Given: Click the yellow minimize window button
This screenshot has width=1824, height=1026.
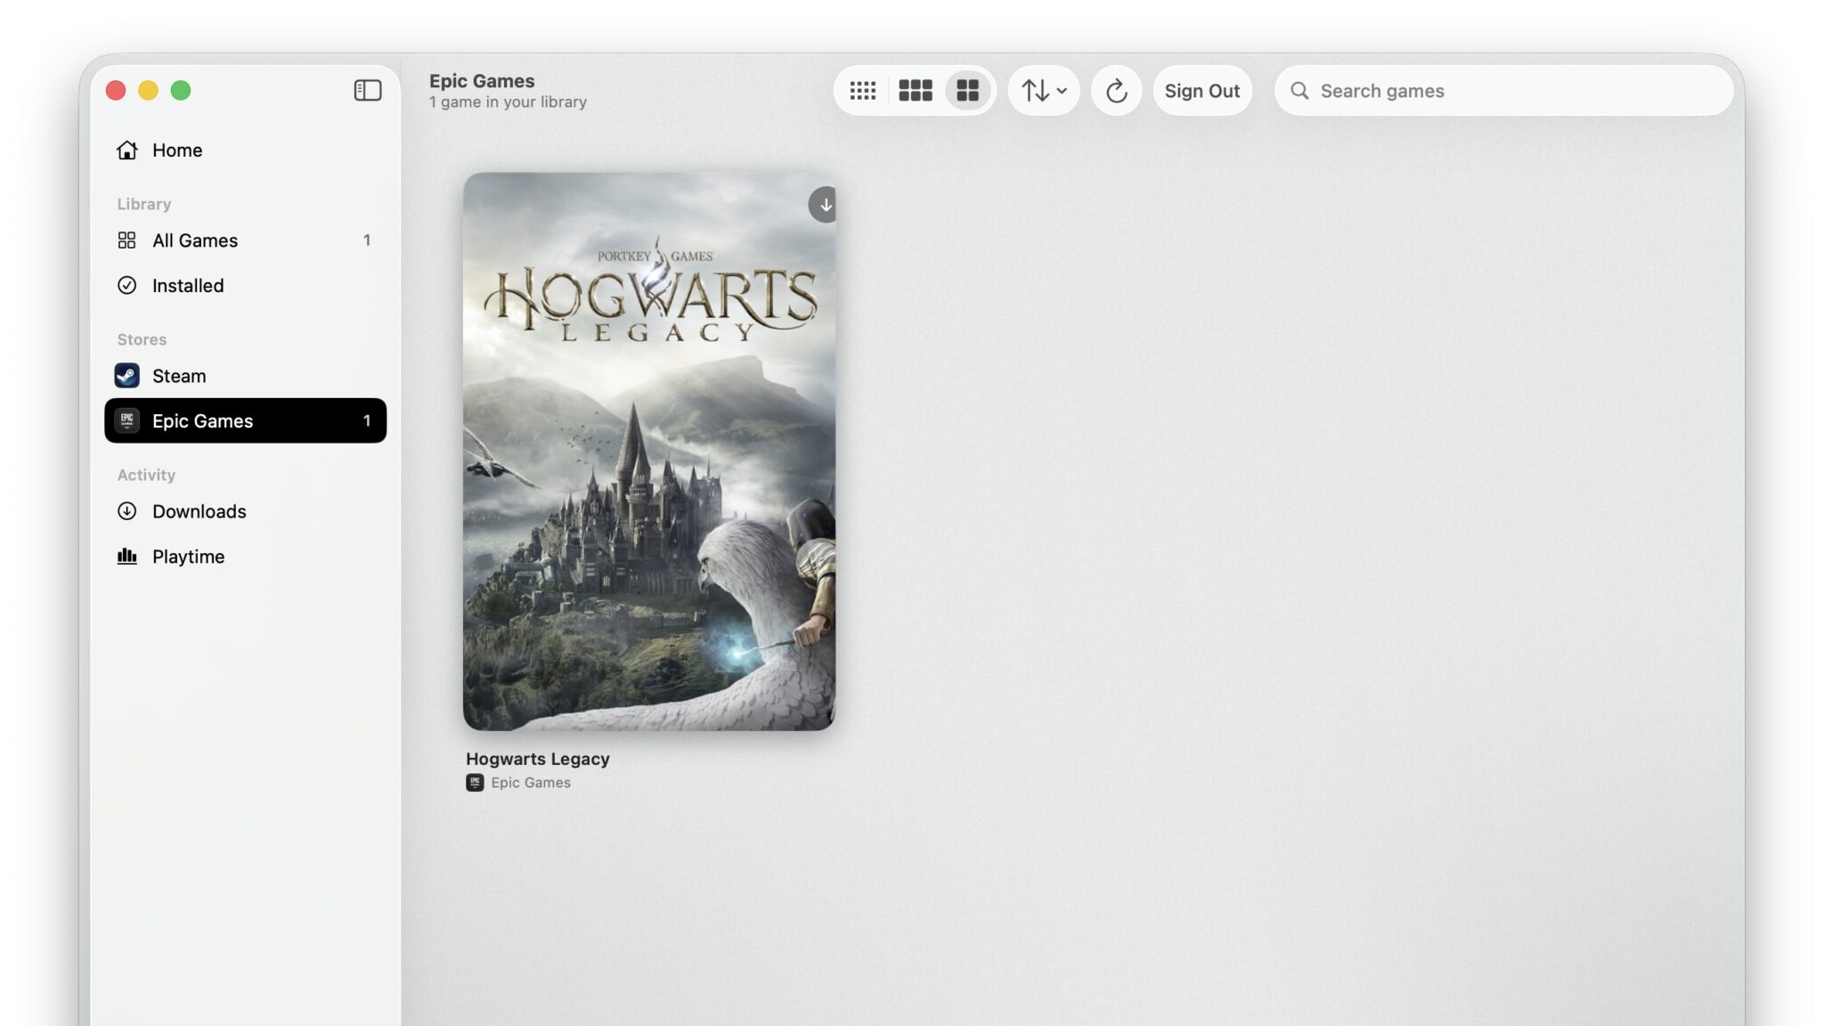Looking at the screenshot, I should click(x=148, y=91).
